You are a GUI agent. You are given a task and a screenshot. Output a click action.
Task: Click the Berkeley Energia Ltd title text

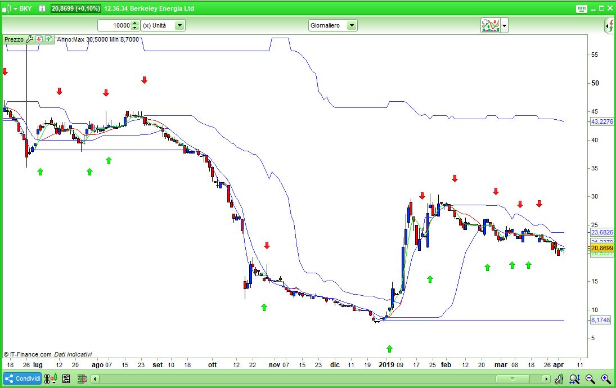coord(163,8)
